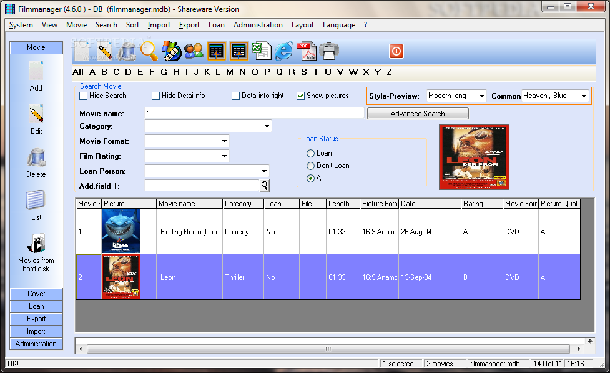Click the Advanced Search button
This screenshot has height=373, width=610.
[418, 114]
